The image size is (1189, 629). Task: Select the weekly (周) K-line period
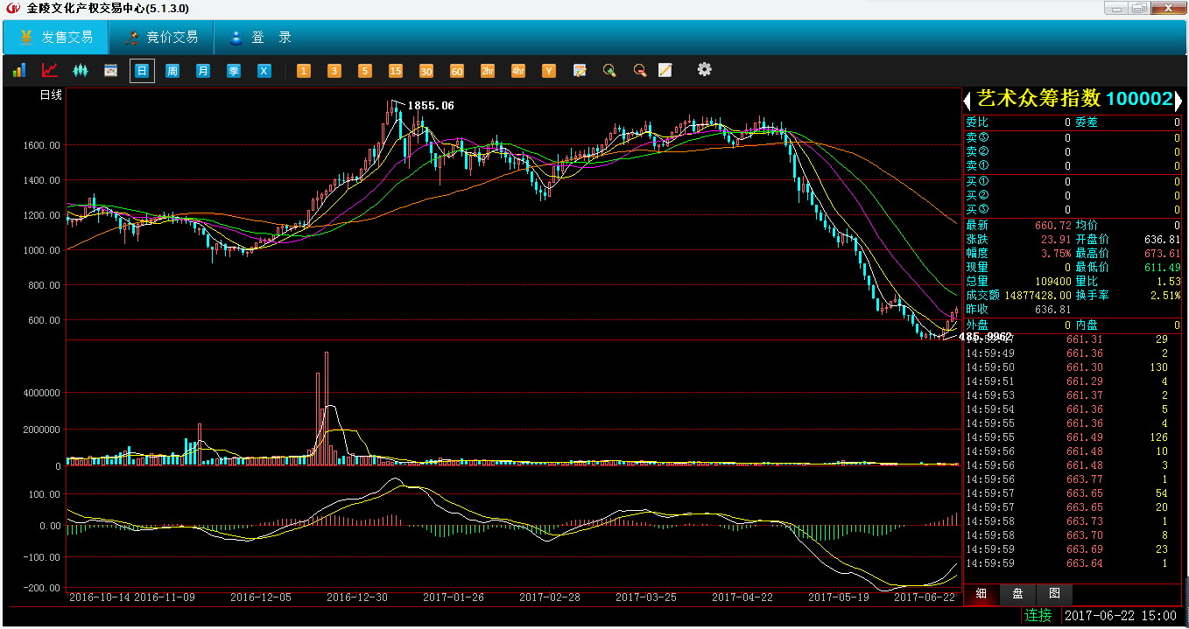coord(172,71)
